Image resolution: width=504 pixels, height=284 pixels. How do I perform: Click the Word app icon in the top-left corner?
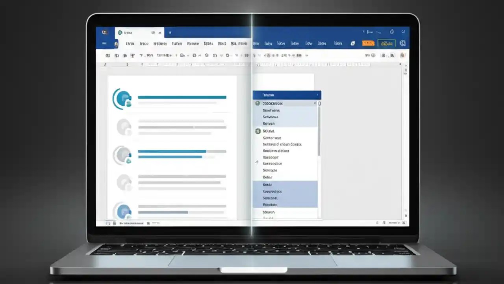pos(104,32)
